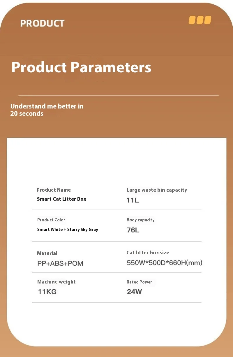Click the Body capacity label
This screenshot has height=357, width=233.
[140, 220]
